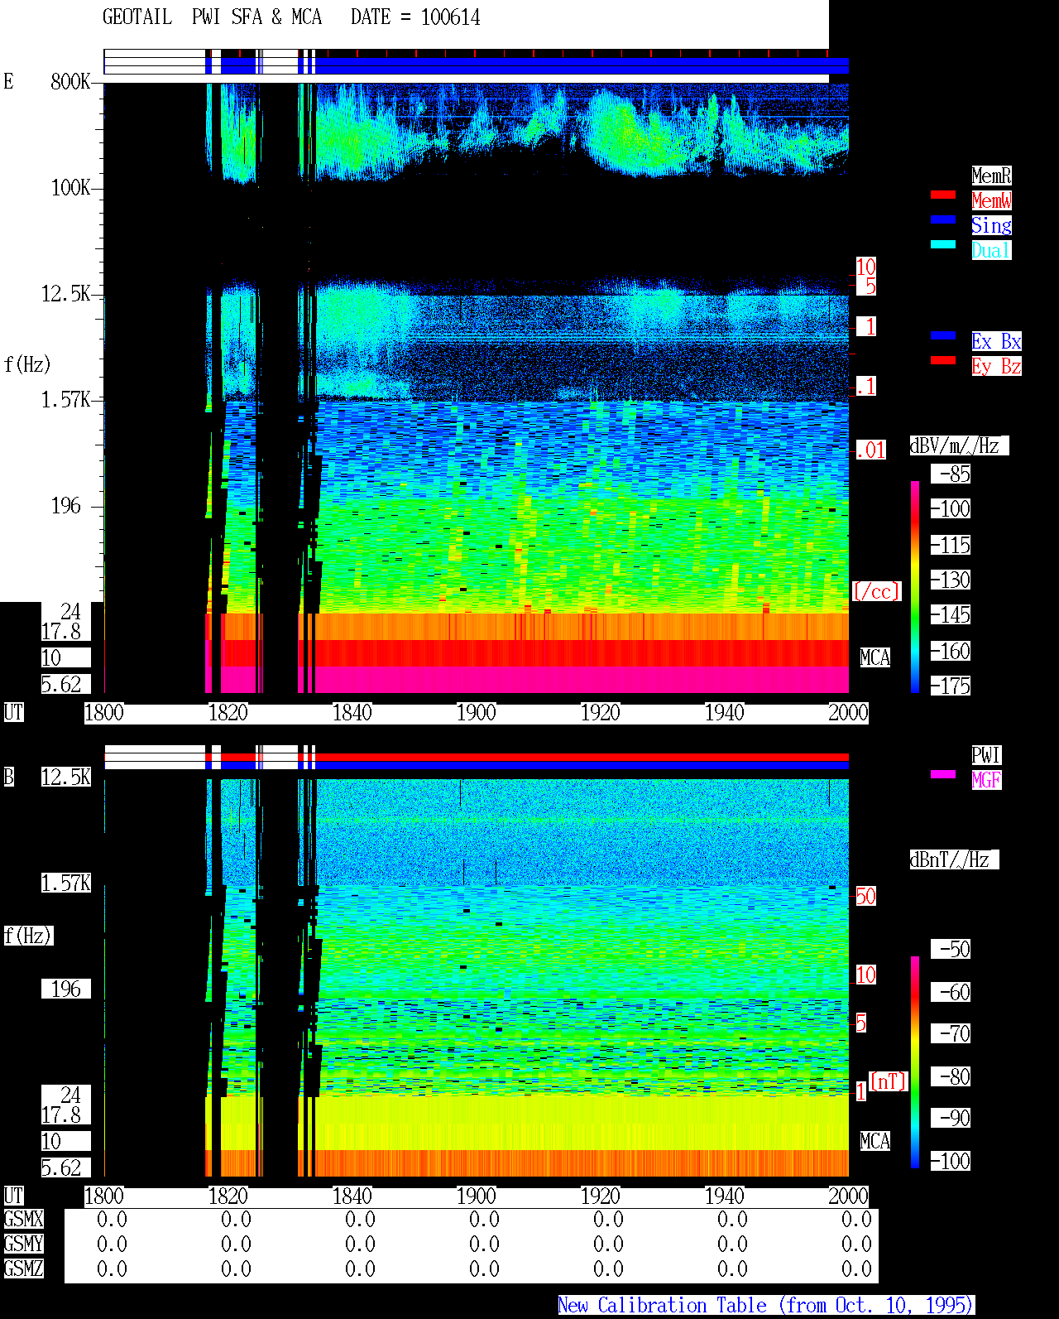Click the PWI legend label
The height and width of the screenshot is (1319, 1059).
(x=986, y=755)
